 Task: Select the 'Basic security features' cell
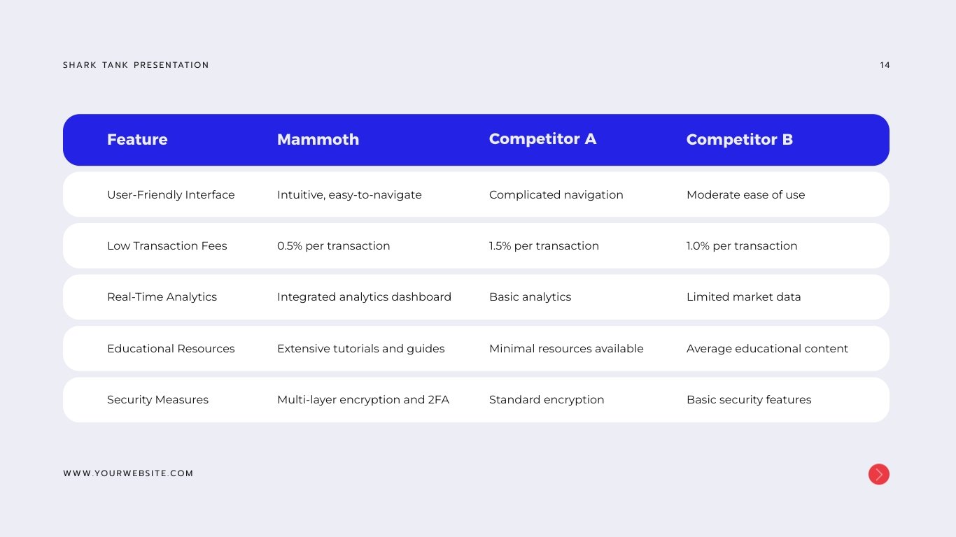click(749, 400)
